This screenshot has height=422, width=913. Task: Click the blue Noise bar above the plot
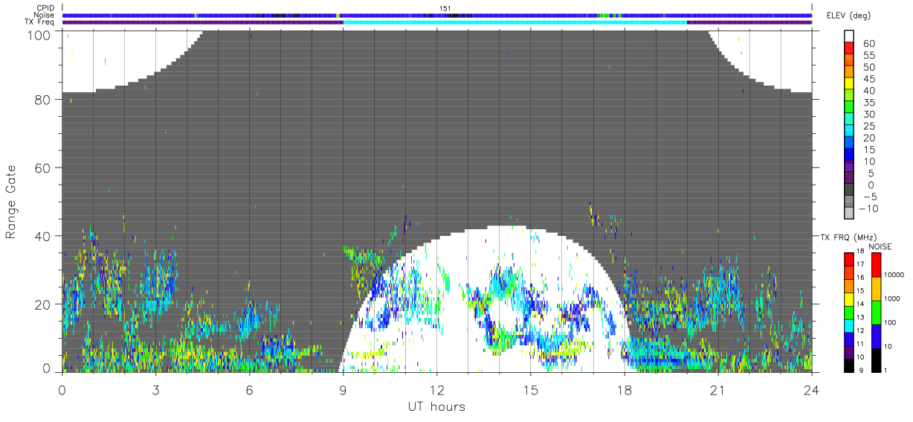(x=436, y=15)
